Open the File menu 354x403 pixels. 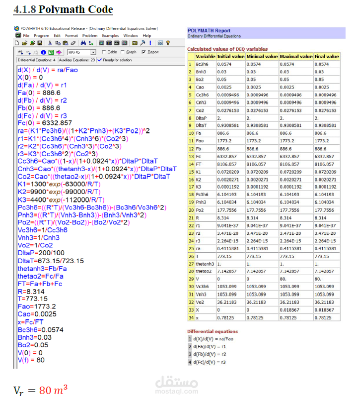click(26, 35)
